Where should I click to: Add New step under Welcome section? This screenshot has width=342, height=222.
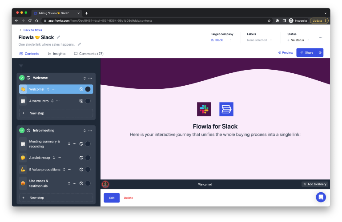click(x=56, y=113)
